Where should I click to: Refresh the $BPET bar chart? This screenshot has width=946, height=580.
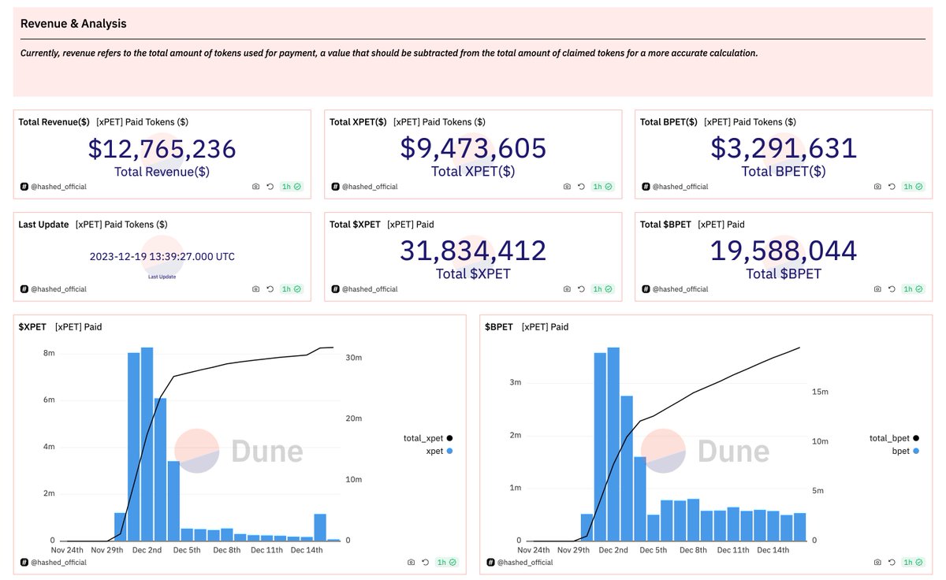892,563
